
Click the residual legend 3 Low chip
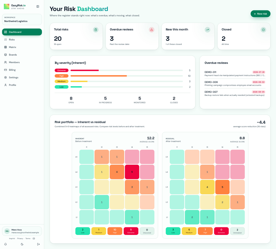[173, 231]
